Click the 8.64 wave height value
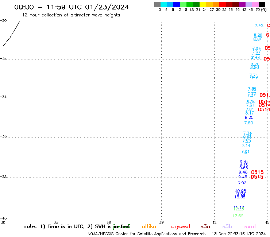 (x=258, y=39)
